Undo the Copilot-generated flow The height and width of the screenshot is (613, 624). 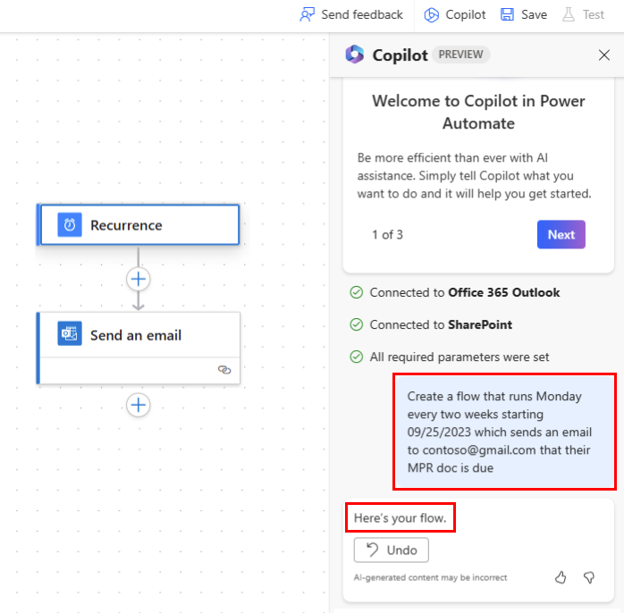click(x=392, y=550)
